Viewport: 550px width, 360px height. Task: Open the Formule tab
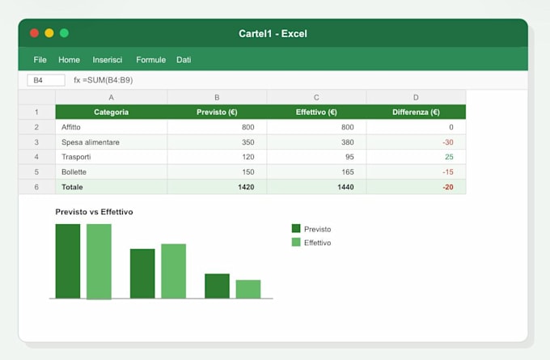coord(150,60)
